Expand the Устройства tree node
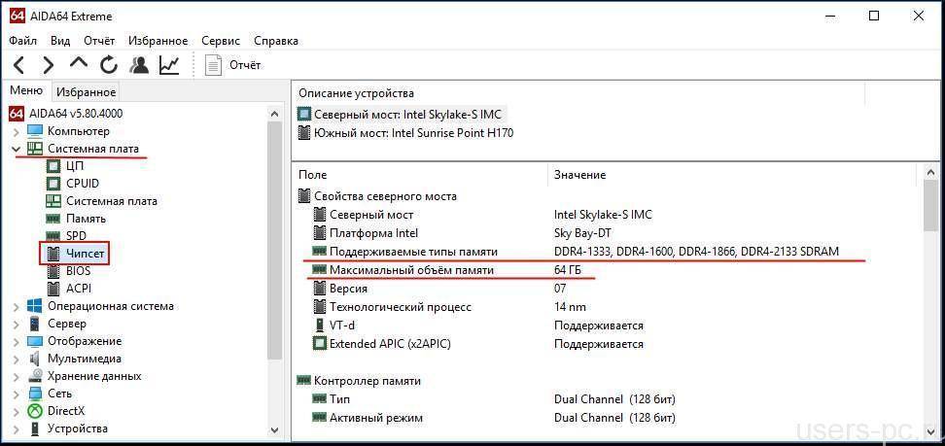Screen dimensions: 945x446 16,429
